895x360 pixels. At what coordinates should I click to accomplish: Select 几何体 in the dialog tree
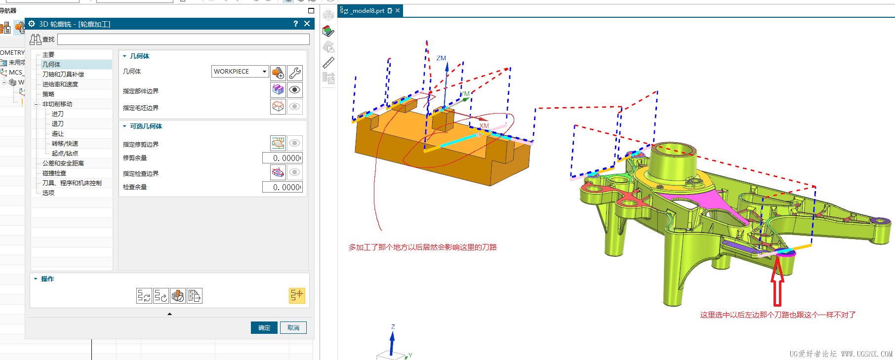[x=51, y=65]
